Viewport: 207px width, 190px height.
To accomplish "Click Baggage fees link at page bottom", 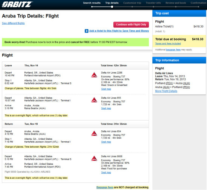I will coord(105,187).
